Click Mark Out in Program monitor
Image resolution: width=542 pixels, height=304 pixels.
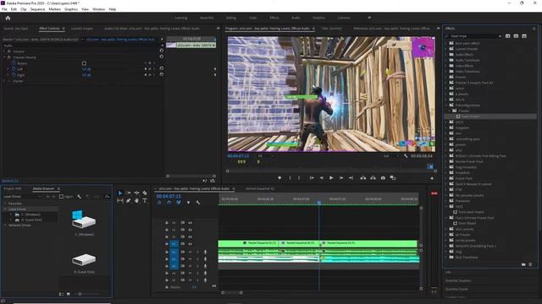(x=299, y=178)
